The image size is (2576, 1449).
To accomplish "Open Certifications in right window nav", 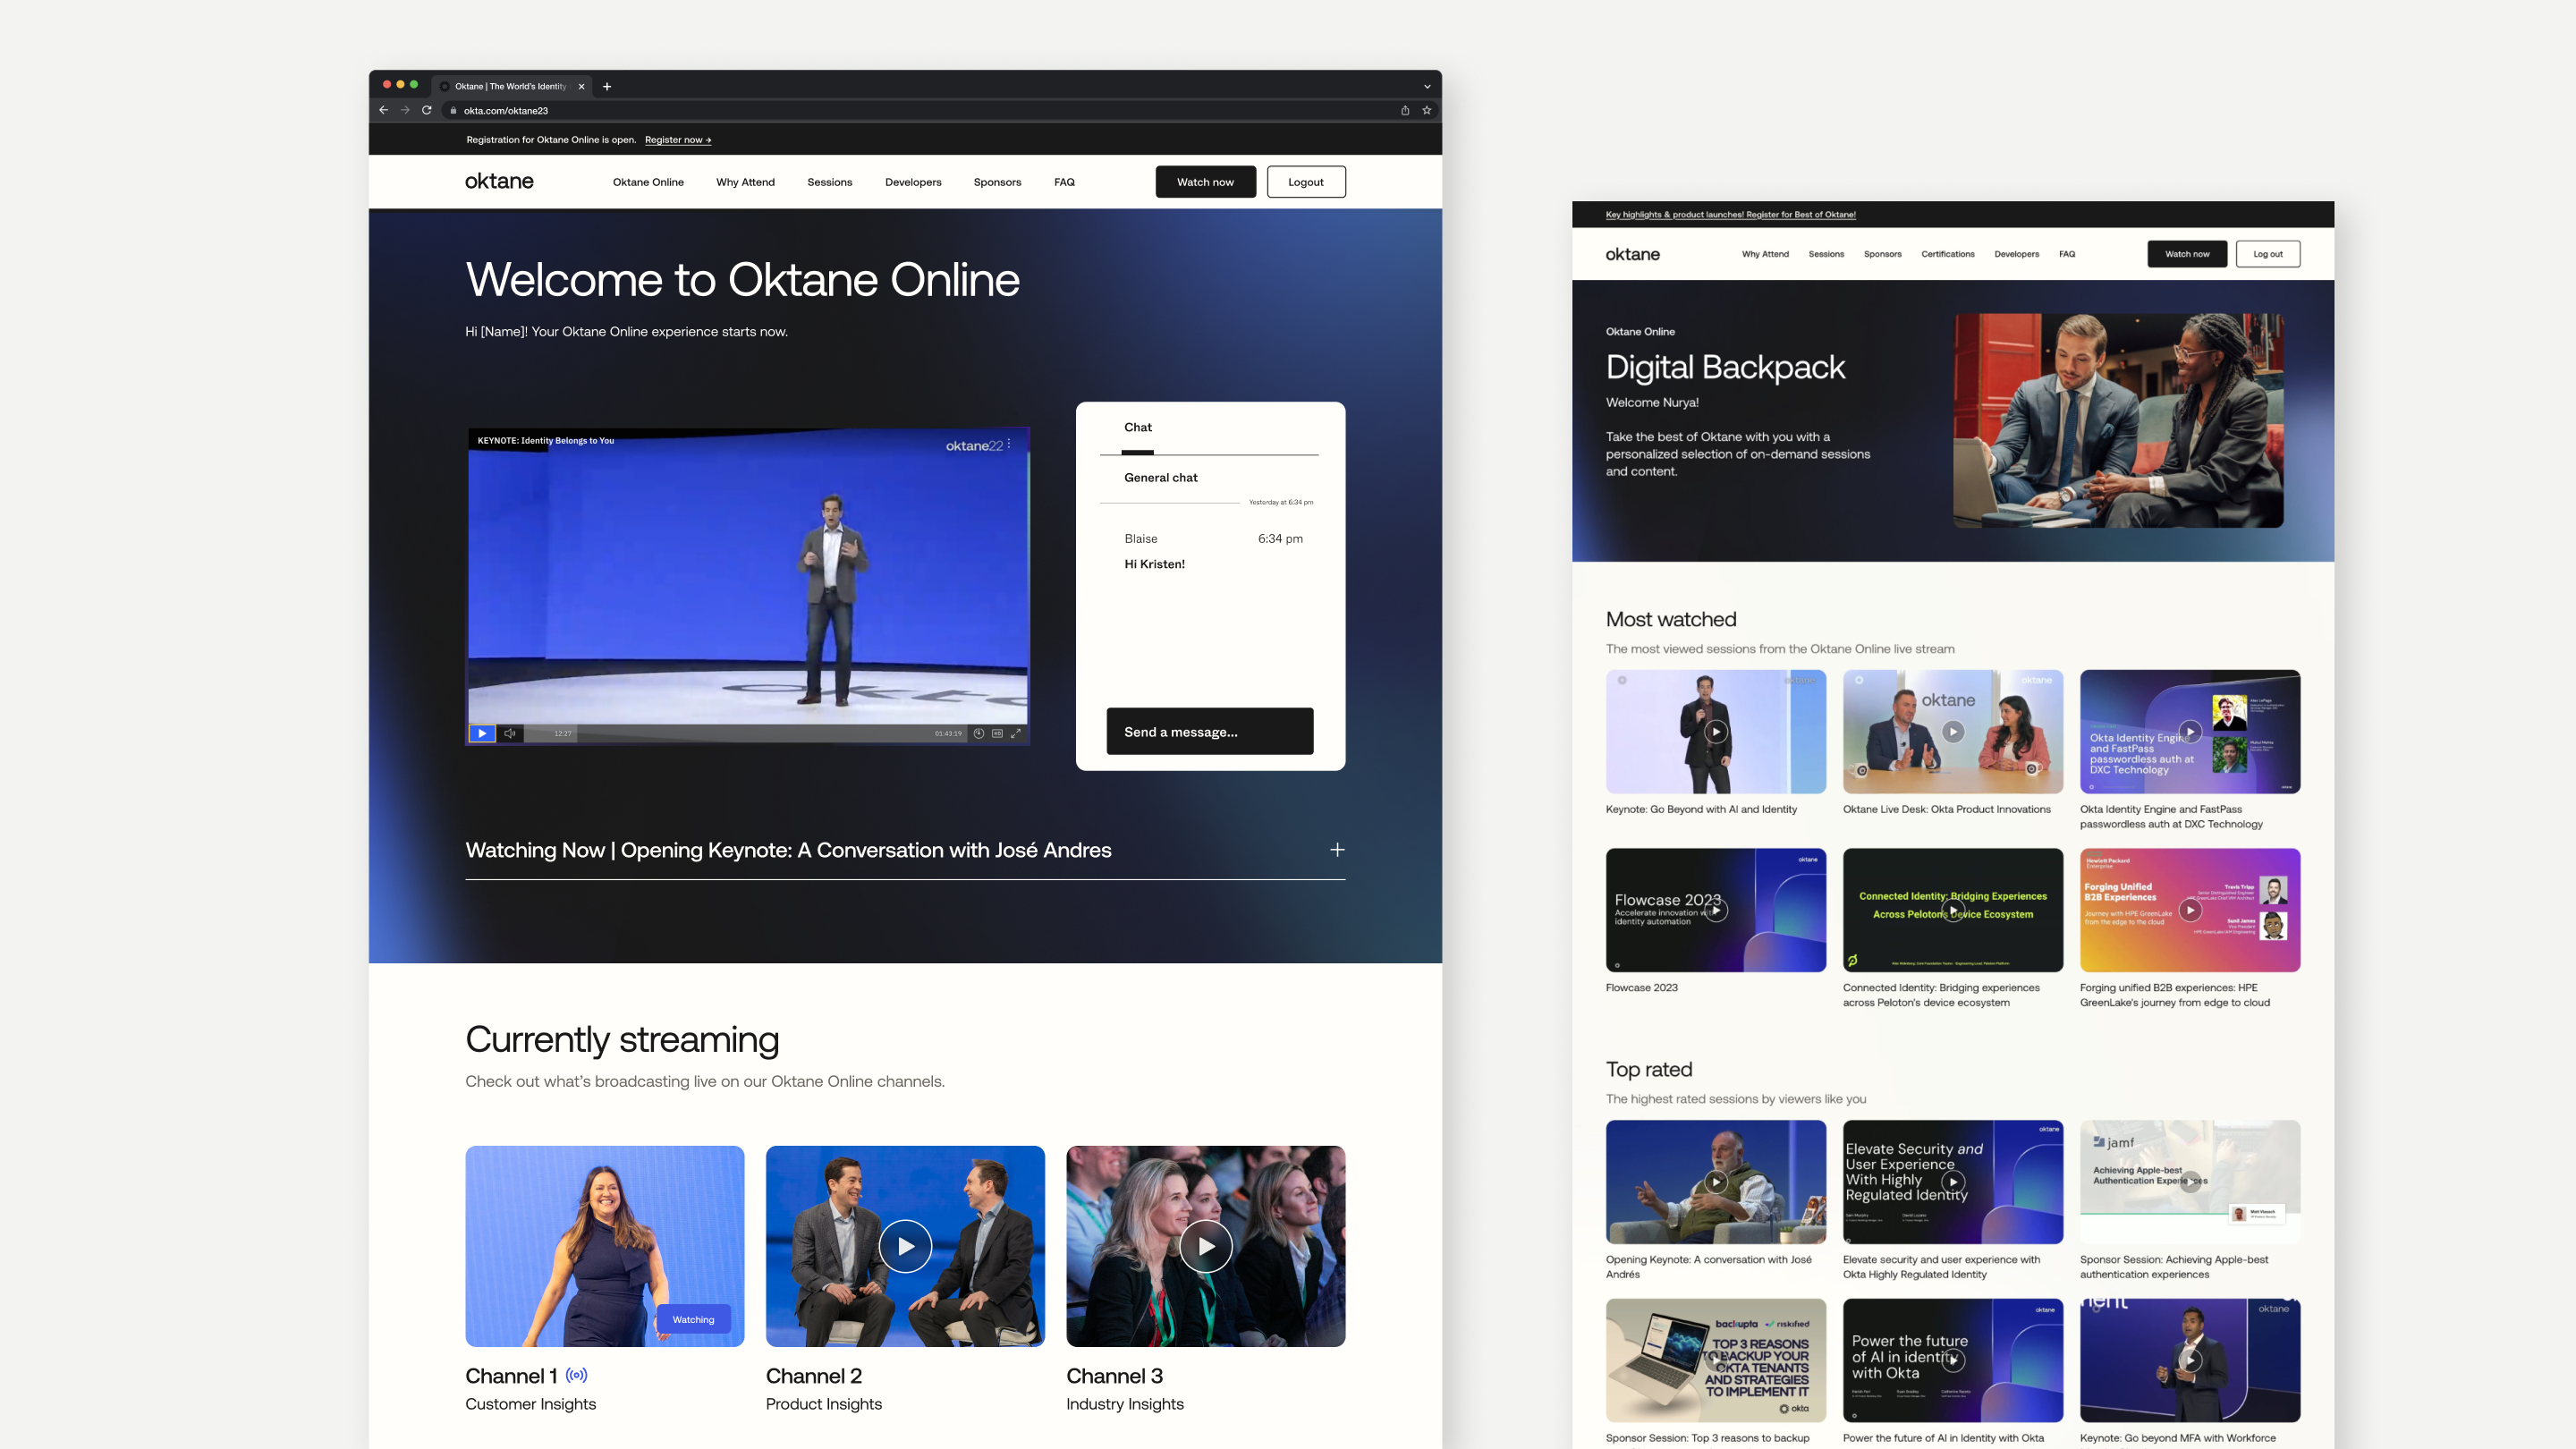I will coord(1948,254).
